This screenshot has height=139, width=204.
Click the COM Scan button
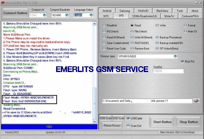tap(106, 118)
